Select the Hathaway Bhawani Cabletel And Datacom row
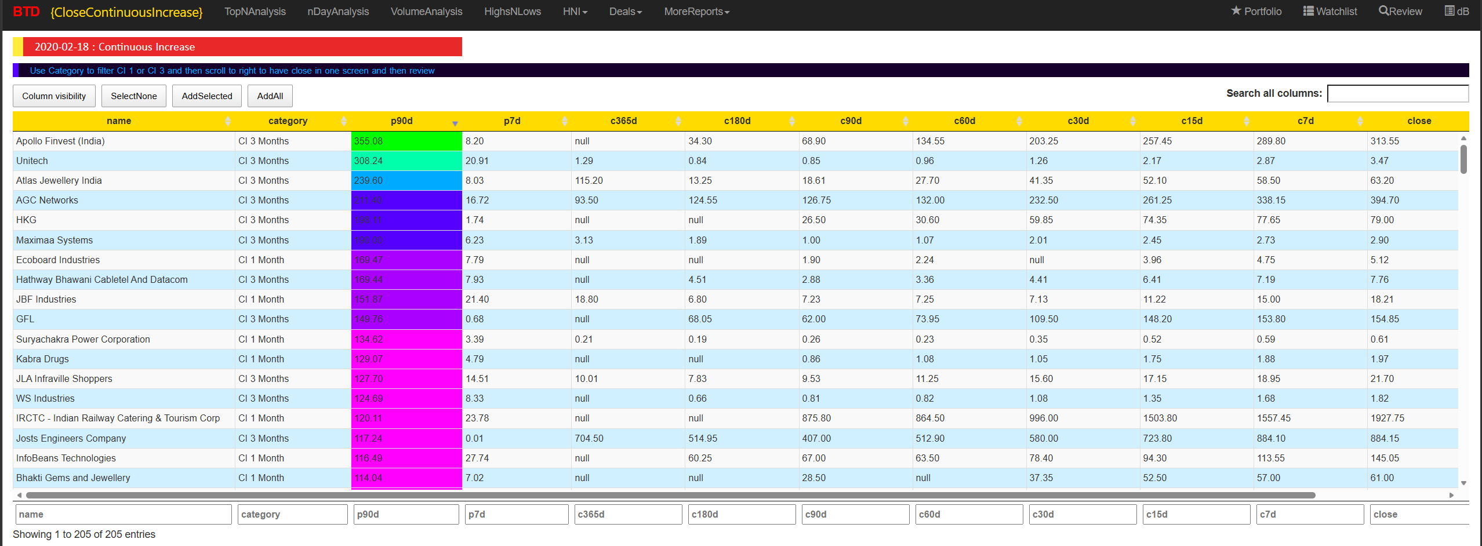This screenshot has width=1482, height=546. tap(735, 279)
